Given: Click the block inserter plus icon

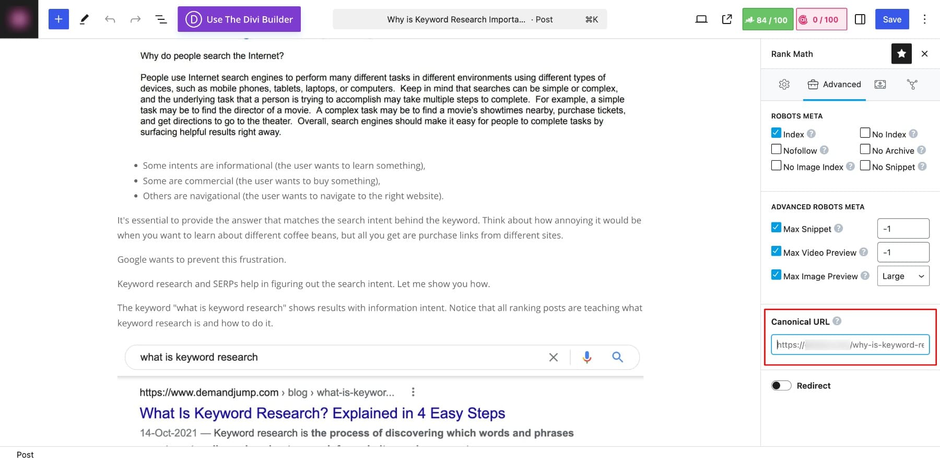Looking at the screenshot, I should tap(58, 19).
